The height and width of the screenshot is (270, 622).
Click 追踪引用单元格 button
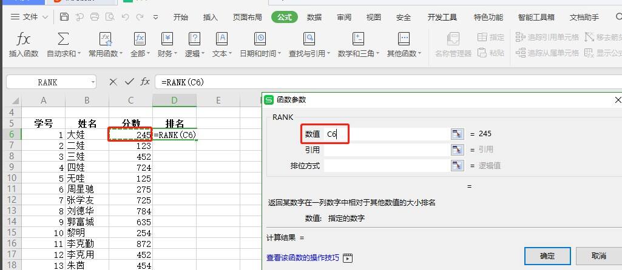pos(547,38)
